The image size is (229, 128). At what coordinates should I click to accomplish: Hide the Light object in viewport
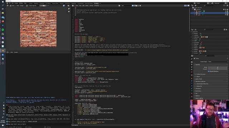click(226, 15)
